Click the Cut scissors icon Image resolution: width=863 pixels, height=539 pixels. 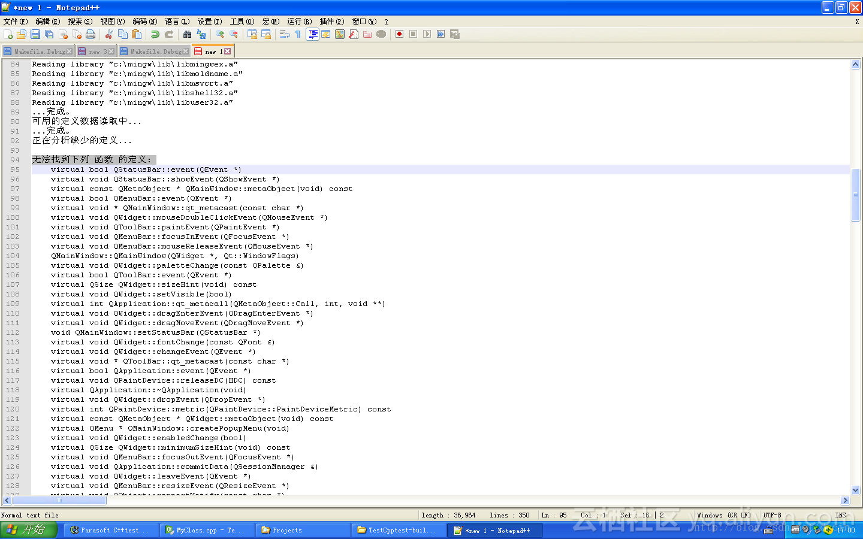[109, 34]
